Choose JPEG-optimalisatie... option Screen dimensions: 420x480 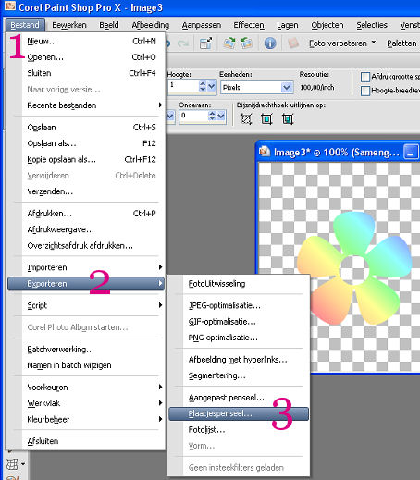coord(239,305)
